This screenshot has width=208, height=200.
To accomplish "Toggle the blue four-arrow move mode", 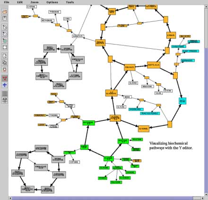I will point(5,85).
